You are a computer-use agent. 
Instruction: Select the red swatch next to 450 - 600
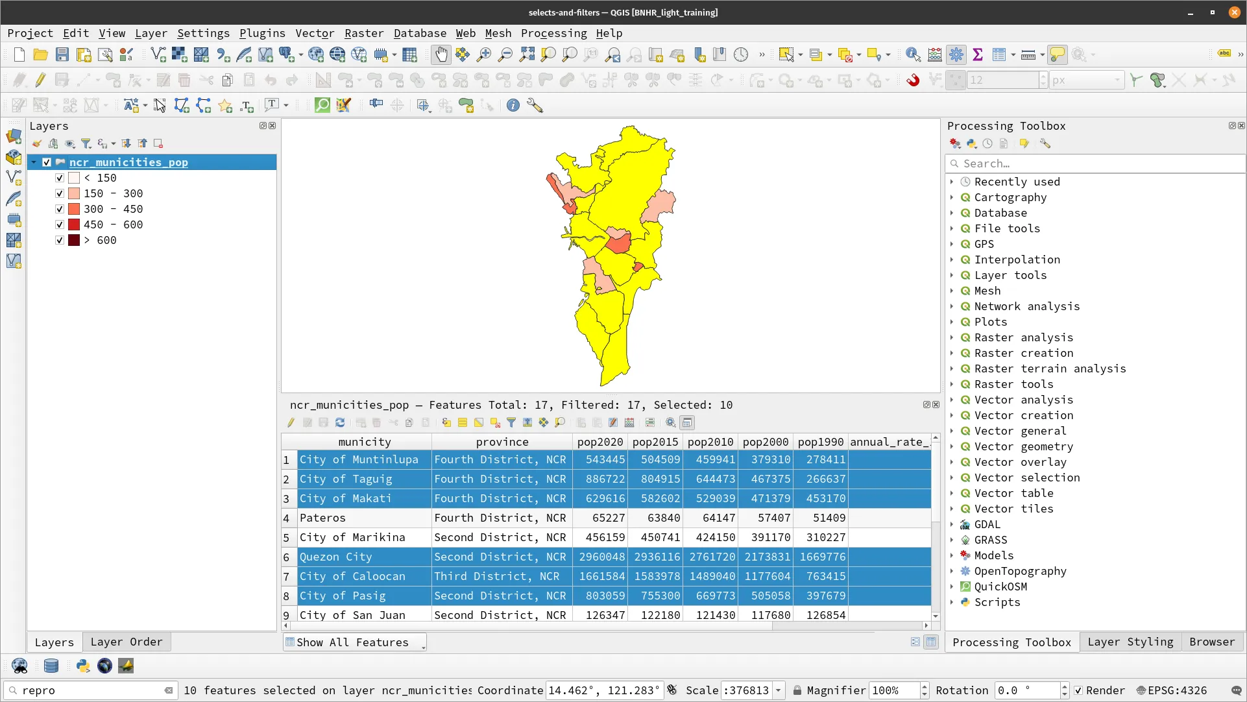click(x=73, y=224)
